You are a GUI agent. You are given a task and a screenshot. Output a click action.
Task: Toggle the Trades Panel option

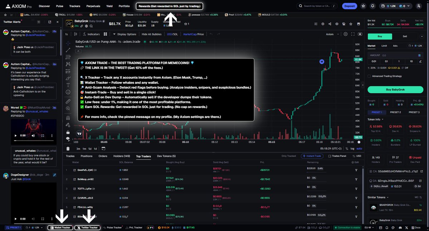[x=337, y=156]
